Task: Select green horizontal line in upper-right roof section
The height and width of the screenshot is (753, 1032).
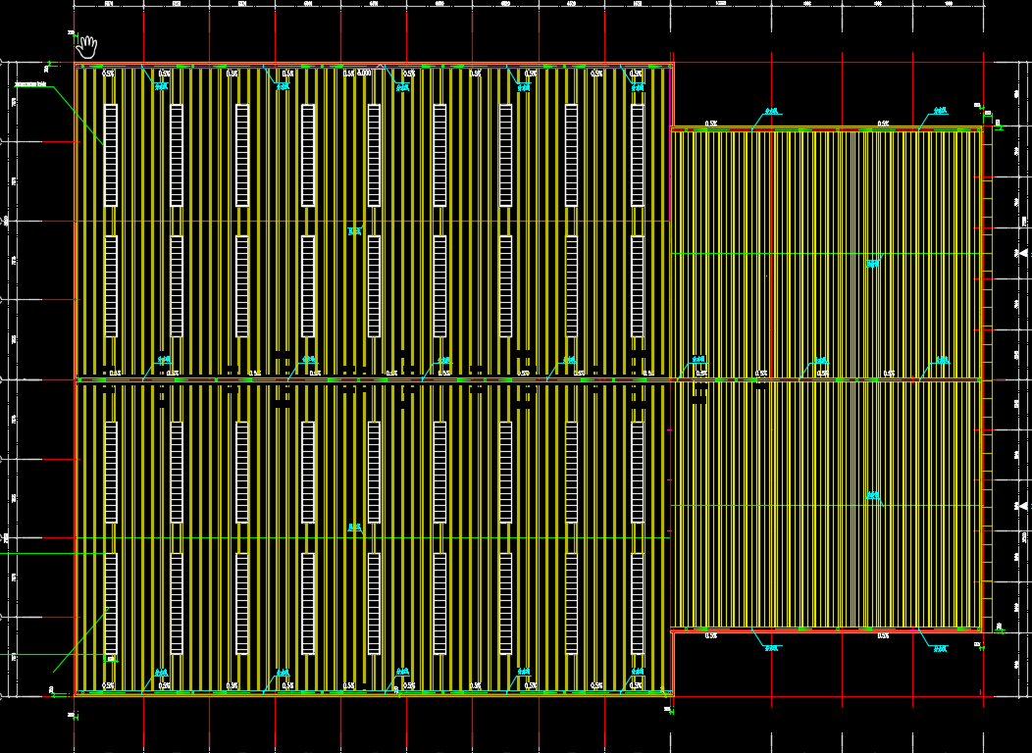Action: (x=765, y=254)
